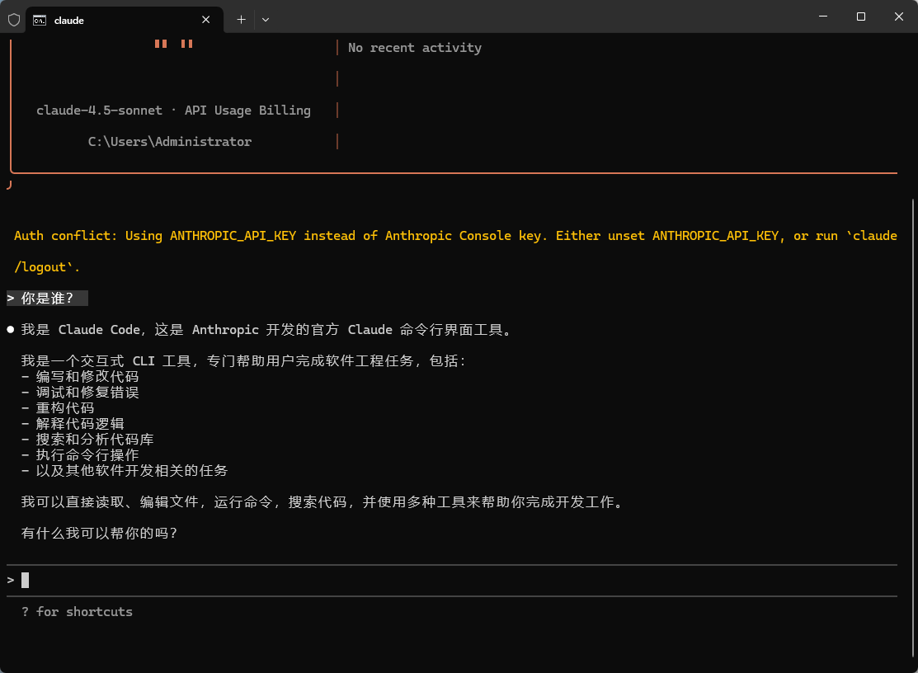Screen dimensions: 918x673
Task: Click the bullet icon before Claude's reply
Action: 10,329
